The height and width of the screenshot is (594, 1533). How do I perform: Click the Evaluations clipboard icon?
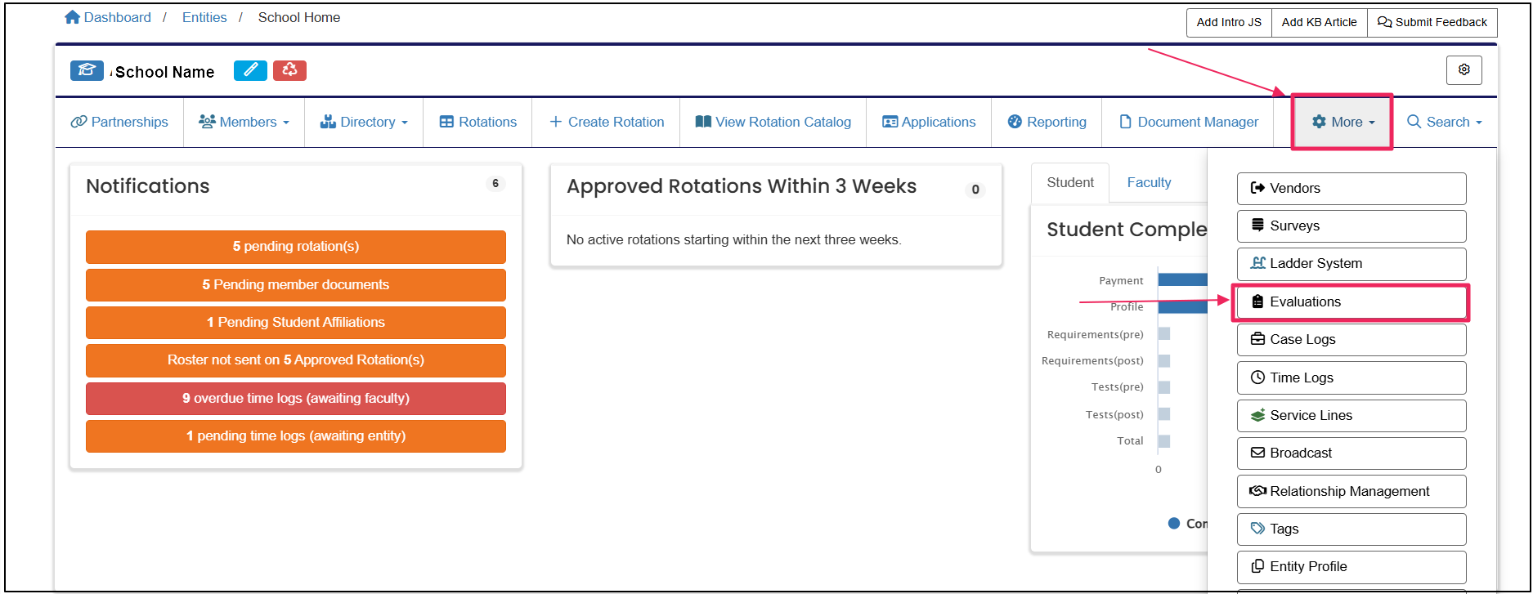[1258, 301]
